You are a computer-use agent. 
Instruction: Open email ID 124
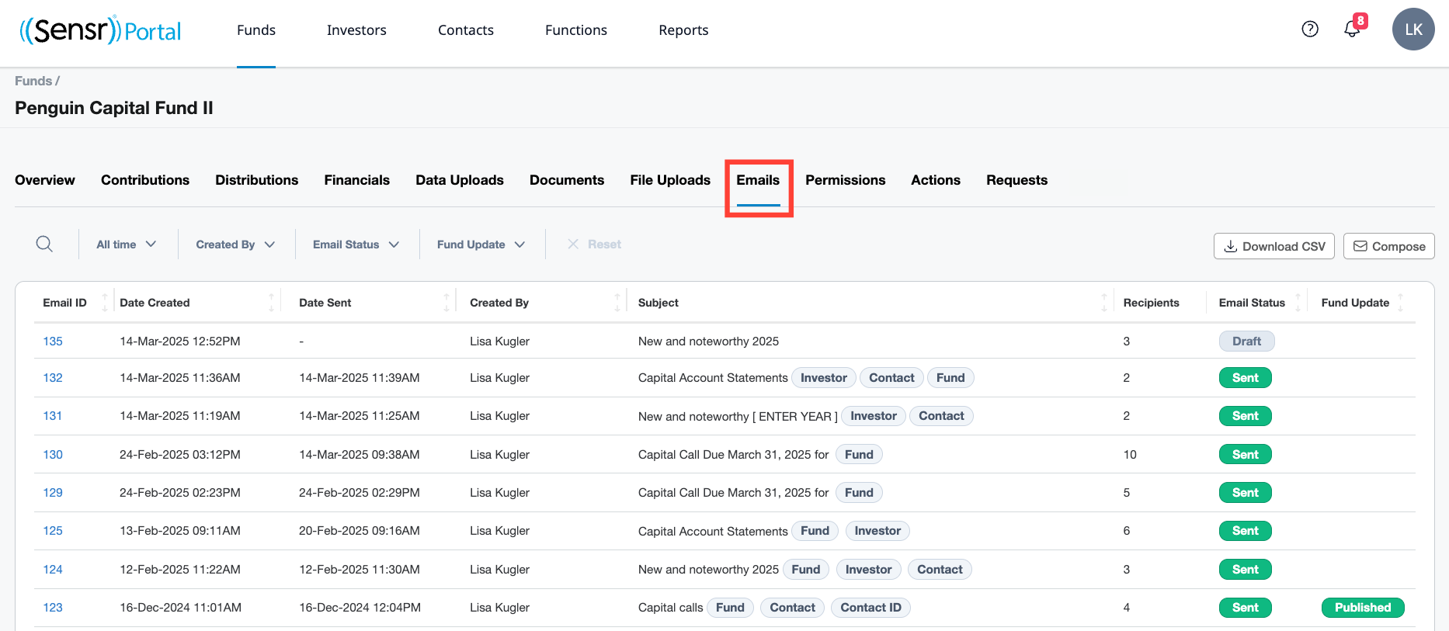tap(53, 570)
